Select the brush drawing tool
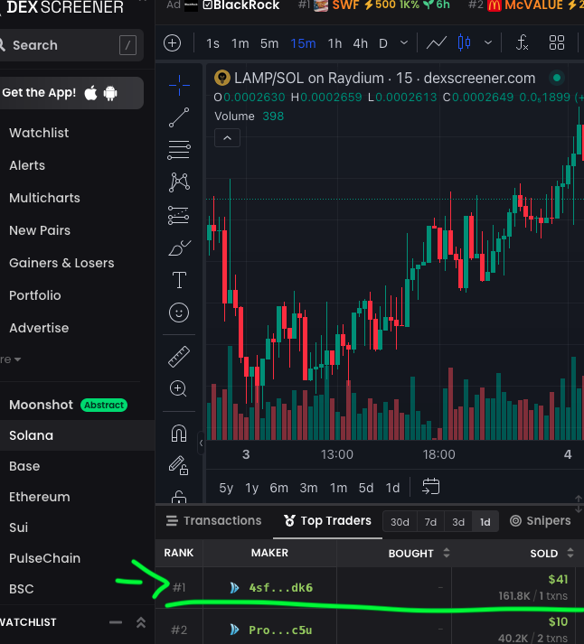 [x=179, y=247]
